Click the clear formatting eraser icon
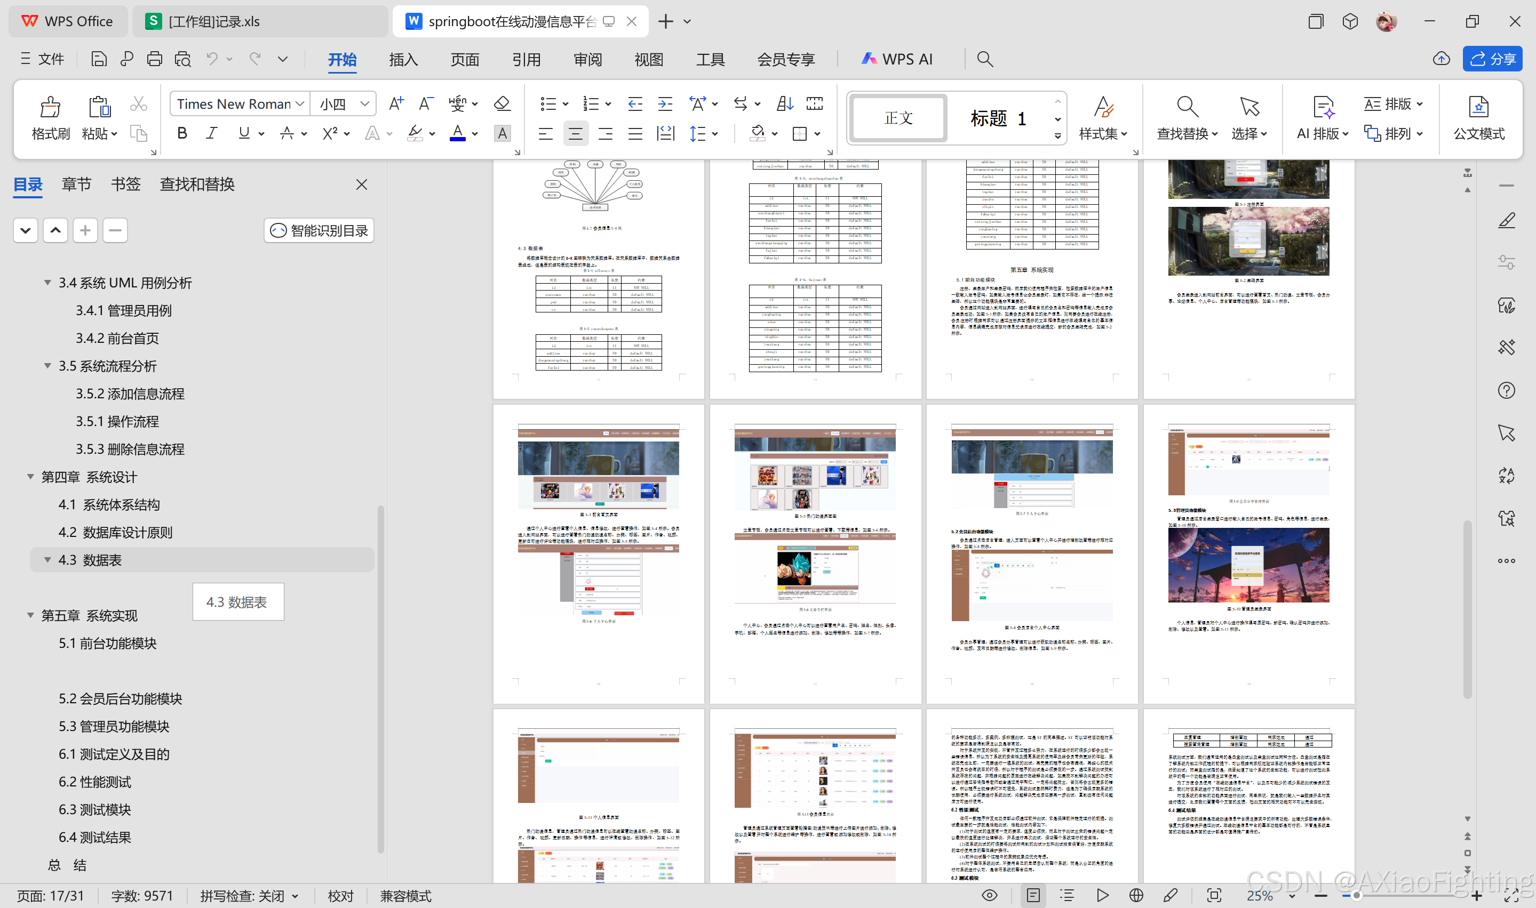 [502, 103]
